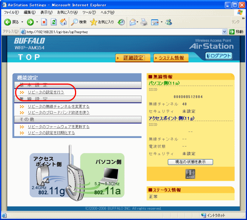Click the 正常 status text
This screenshot has width=247, height=220.
point(153,197)
